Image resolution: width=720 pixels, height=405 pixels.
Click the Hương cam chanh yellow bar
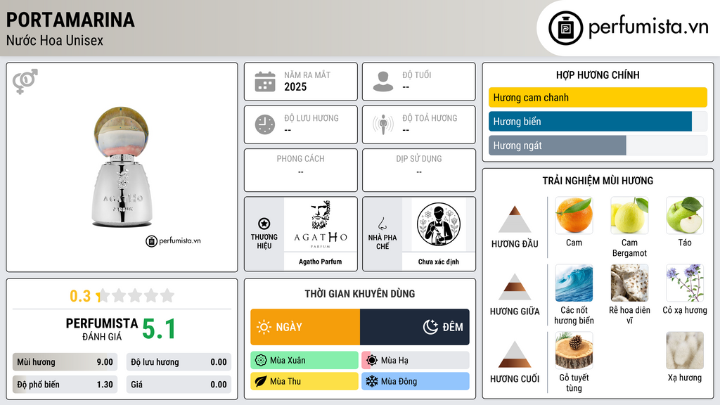pyautogui.click(x=598, y=97)
